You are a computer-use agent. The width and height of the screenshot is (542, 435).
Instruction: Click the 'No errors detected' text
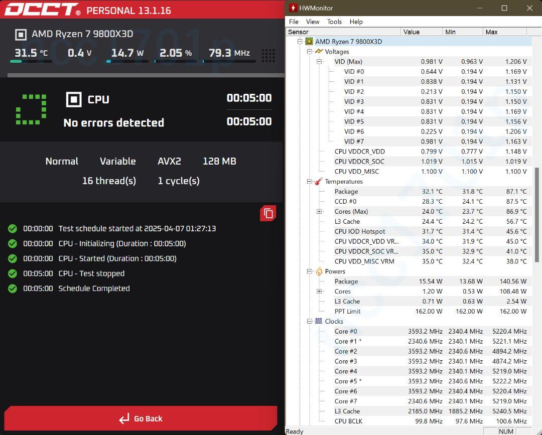[x=114, y=122]
